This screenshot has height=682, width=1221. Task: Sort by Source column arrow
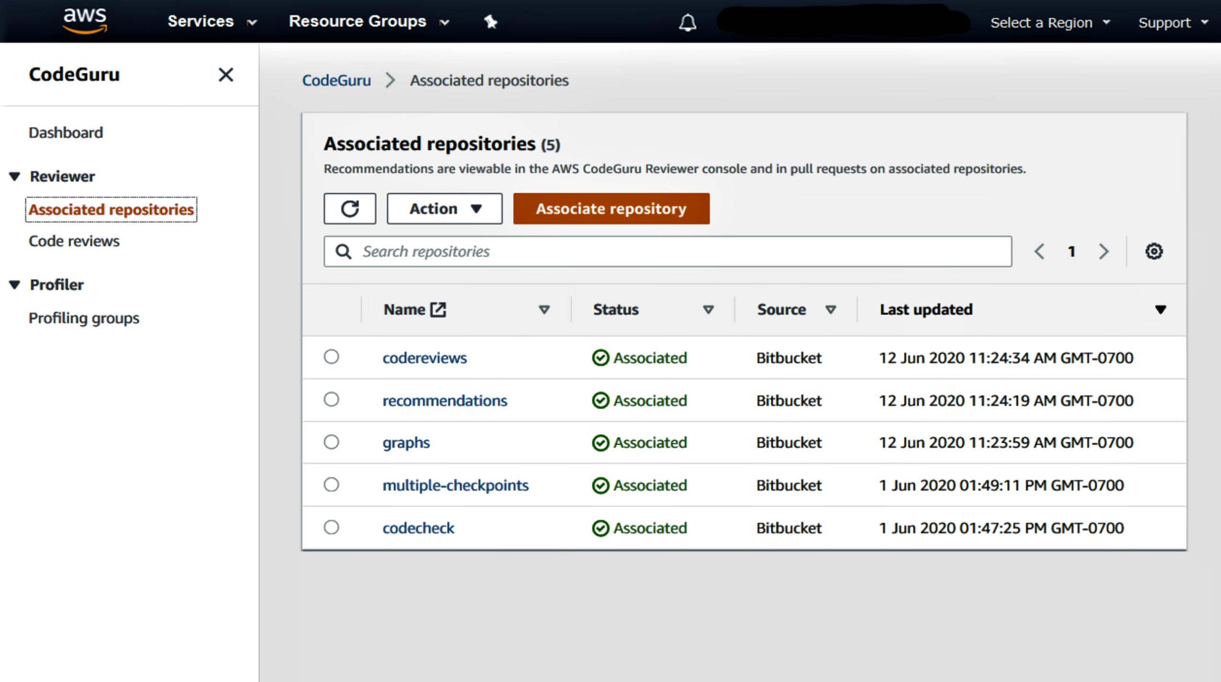831,310
